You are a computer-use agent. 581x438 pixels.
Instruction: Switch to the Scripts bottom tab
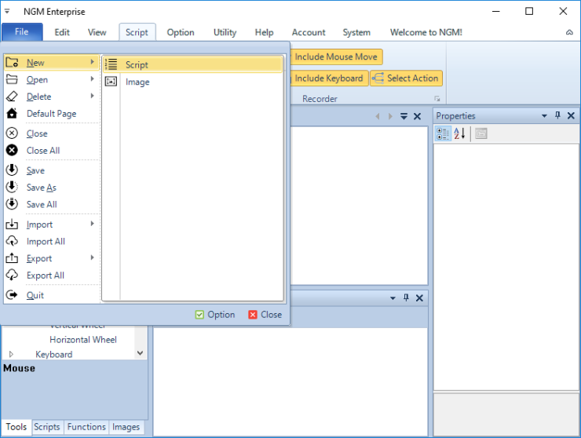pos(47,427)
